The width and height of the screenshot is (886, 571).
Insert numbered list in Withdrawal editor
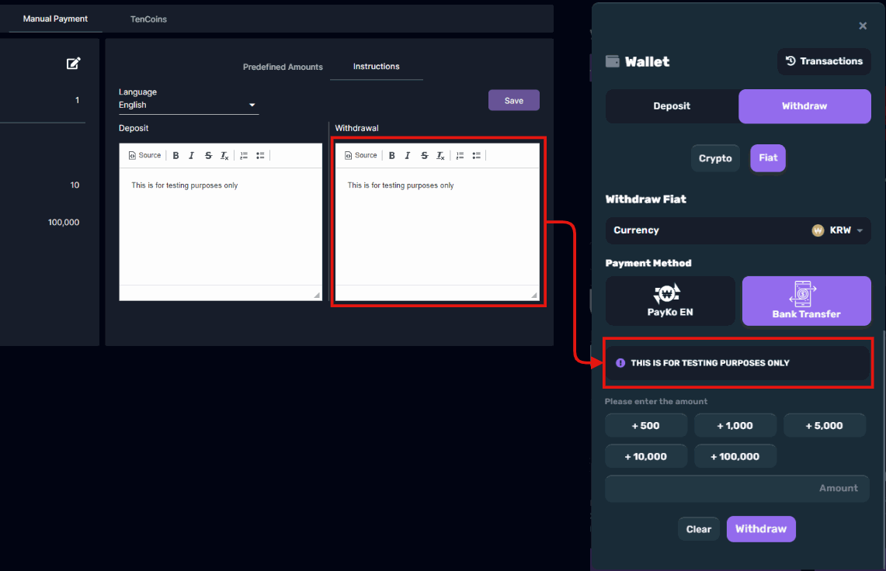pos(460,155)
